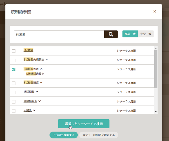Select 部分一致 match mode
The width and height of the screenshot is (169, 141).
(x=130, y=34)
